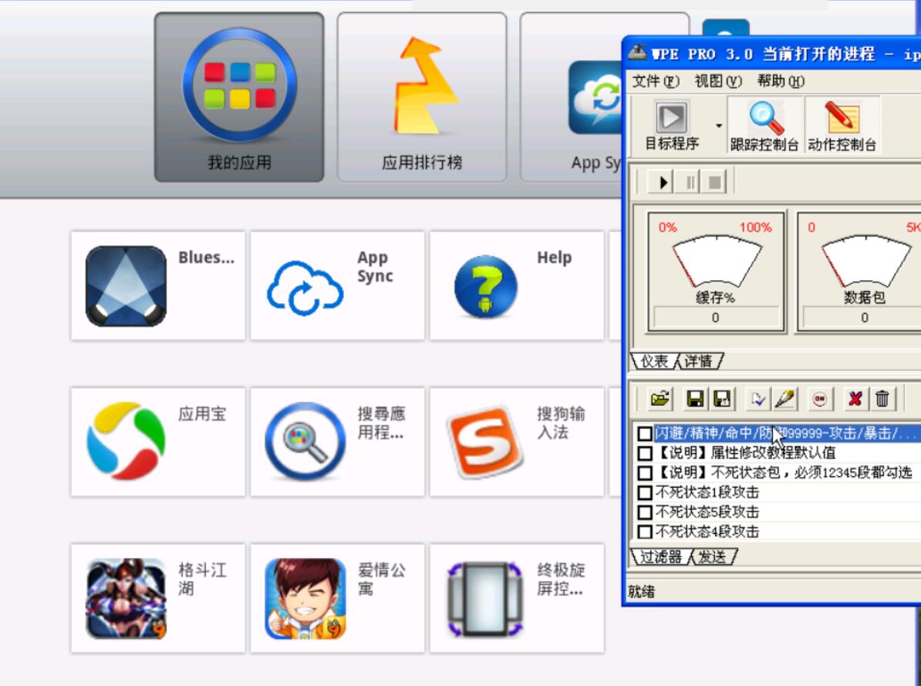Viewport: 921px width, 686px height.
Task: Expand the 目标程序 dropdown arrow
Action: (x=719, y=126)
